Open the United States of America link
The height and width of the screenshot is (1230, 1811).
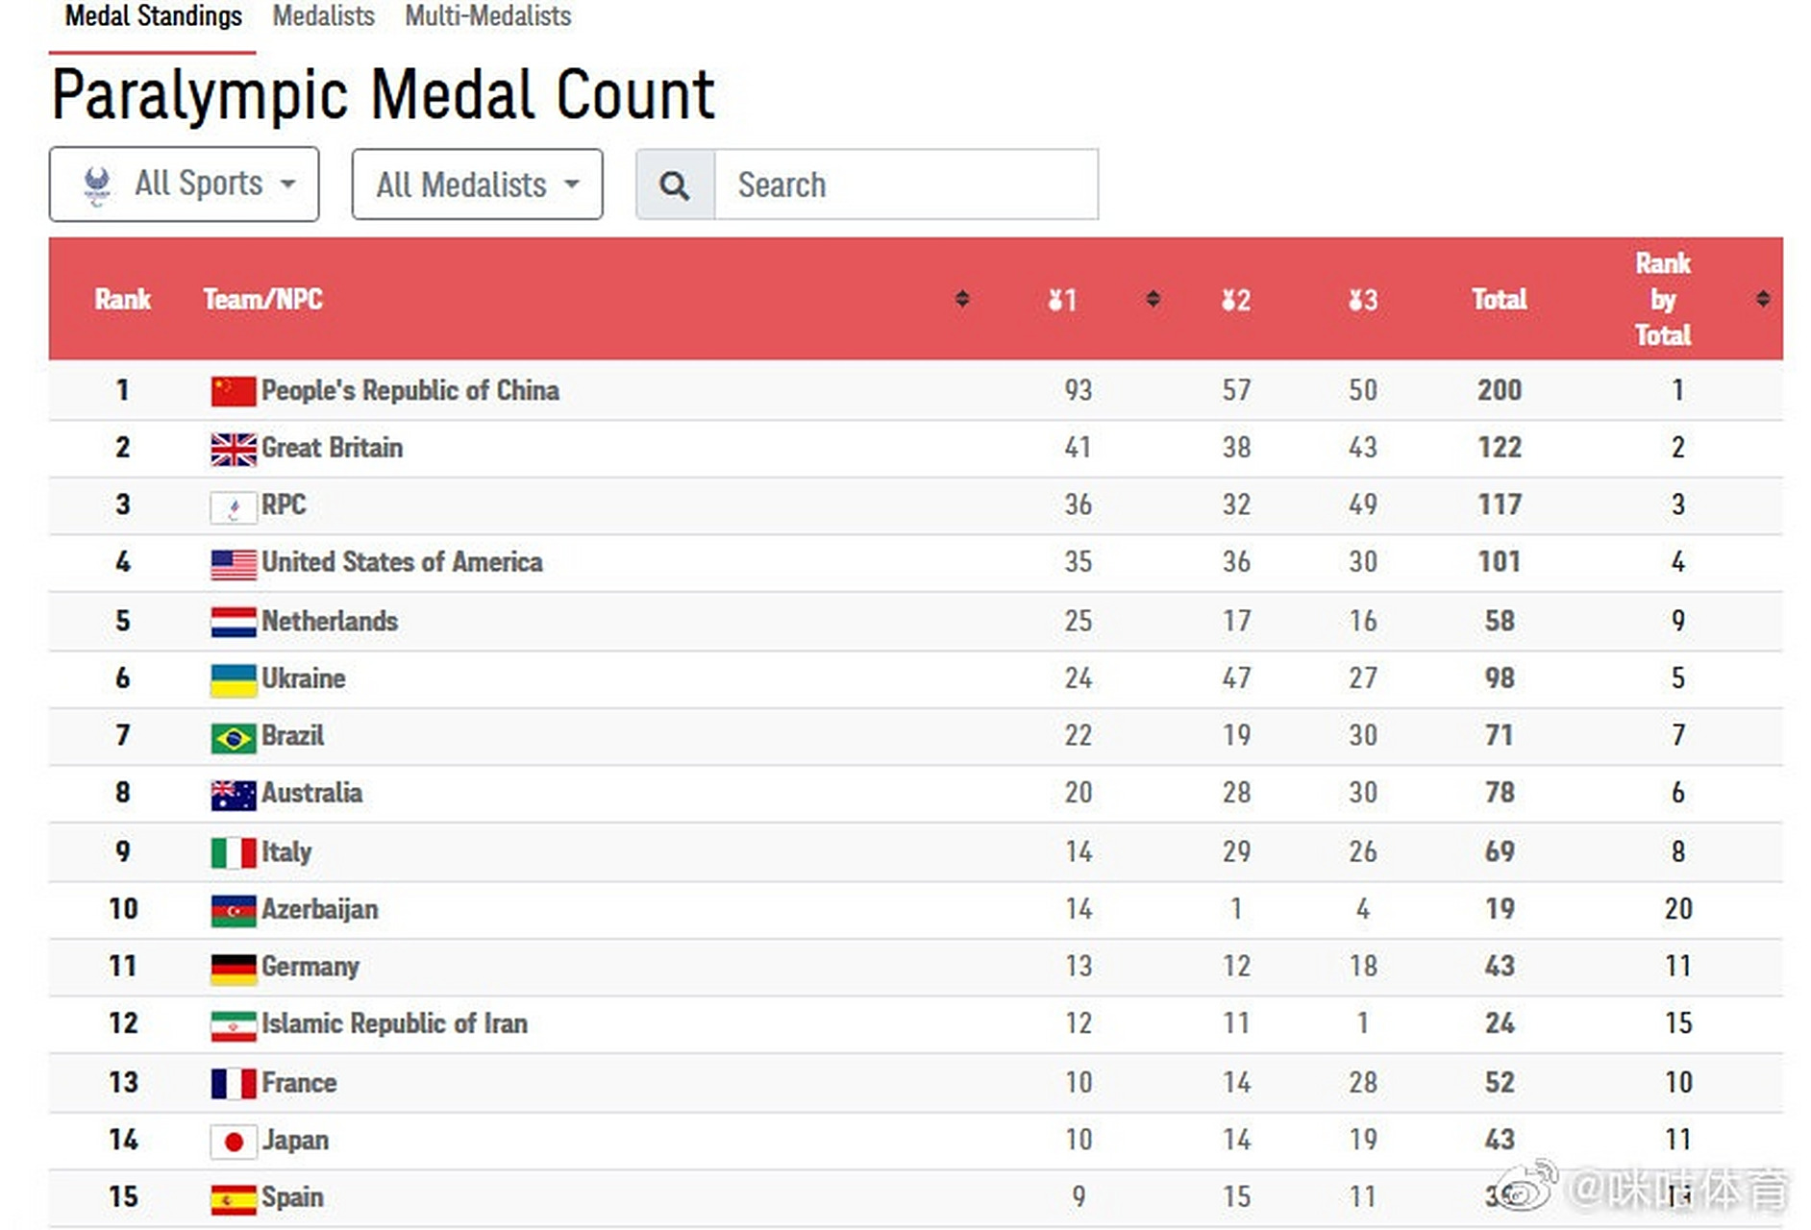[x=402, y=562]
